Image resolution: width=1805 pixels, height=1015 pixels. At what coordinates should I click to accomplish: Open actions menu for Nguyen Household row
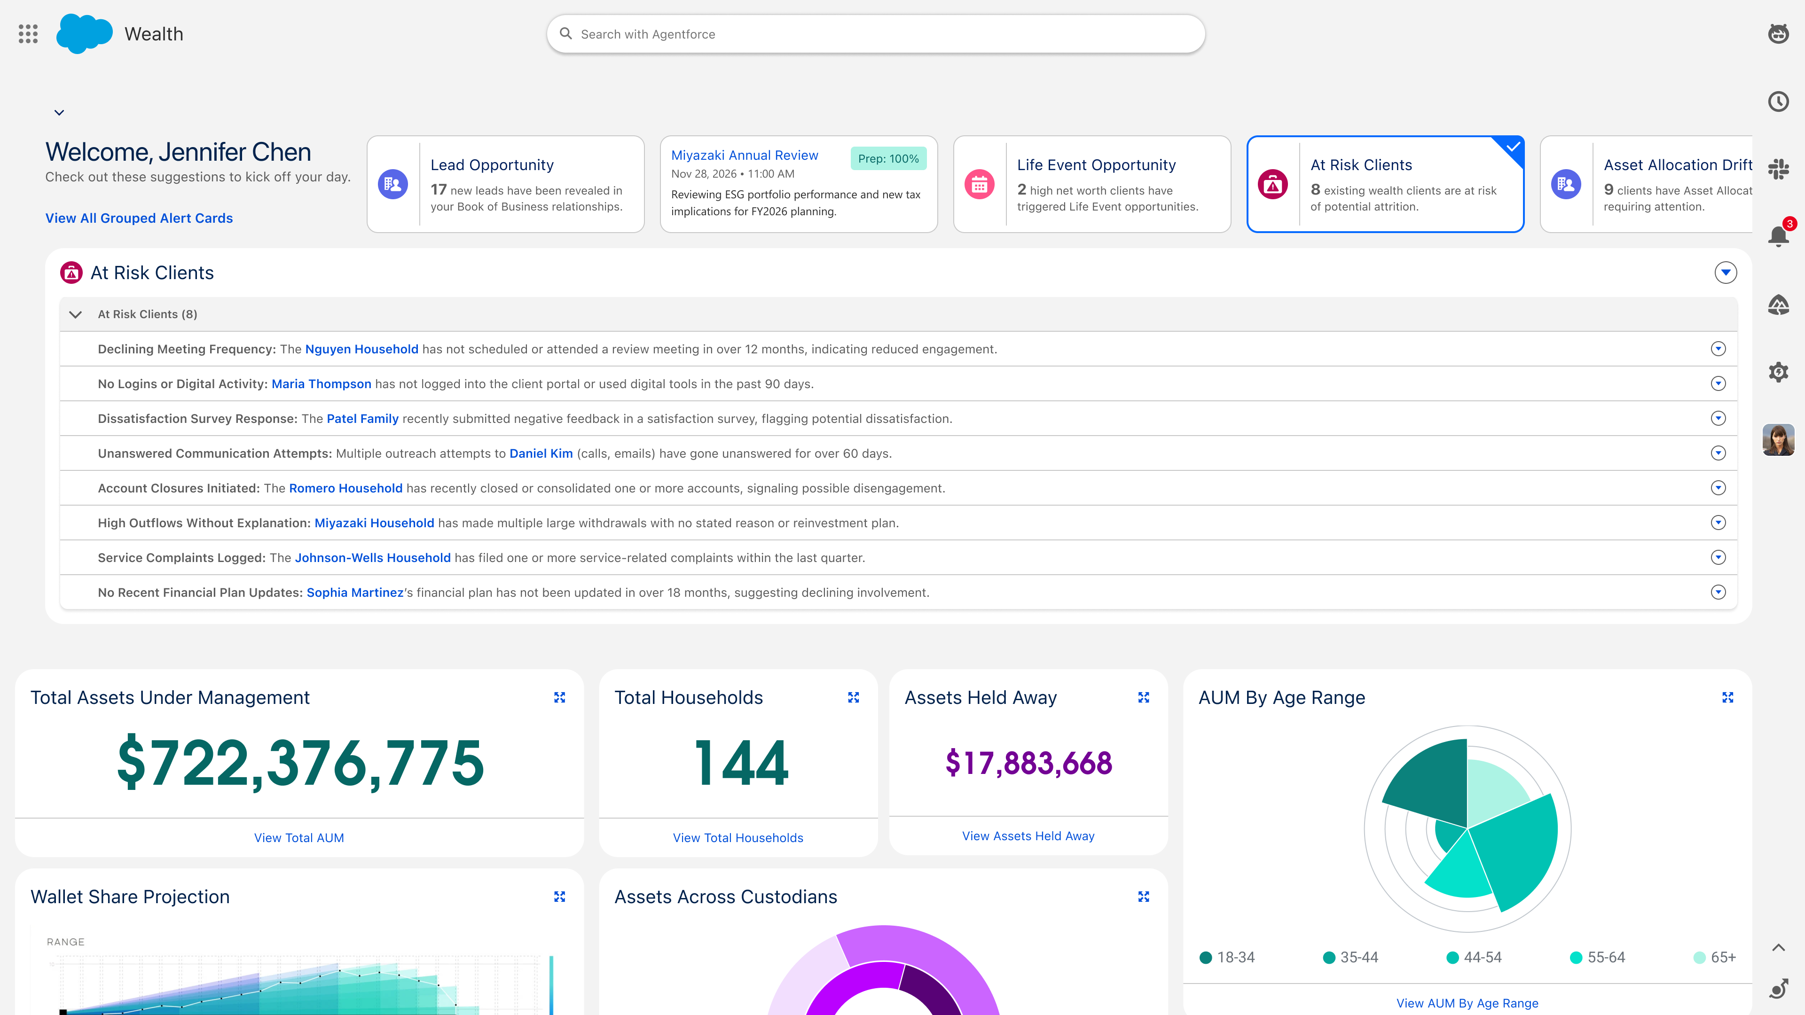pos(1718,349)
